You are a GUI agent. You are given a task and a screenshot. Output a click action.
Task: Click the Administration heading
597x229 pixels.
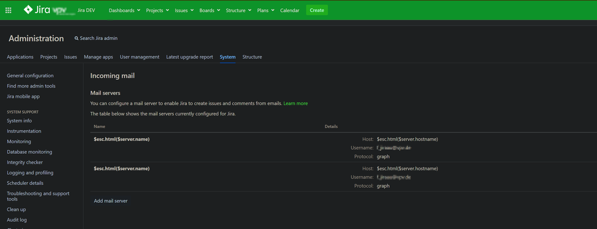click(x=36, y=38)
